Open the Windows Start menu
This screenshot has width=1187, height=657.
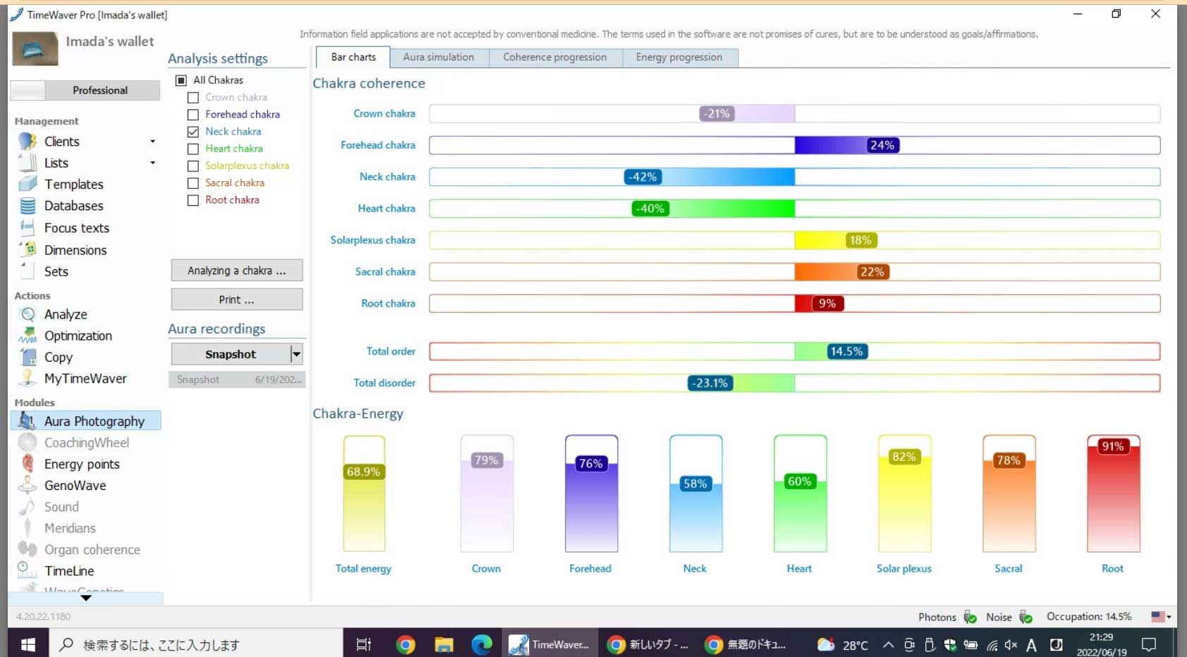tap(28, 644)
